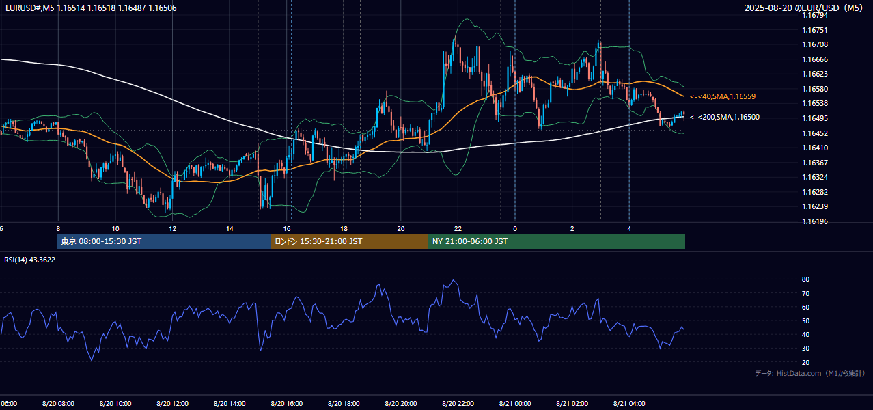The height and width of the screenshot is (410, 873).
Task: Click price axis label 1.16666
Action: (816, 59)
